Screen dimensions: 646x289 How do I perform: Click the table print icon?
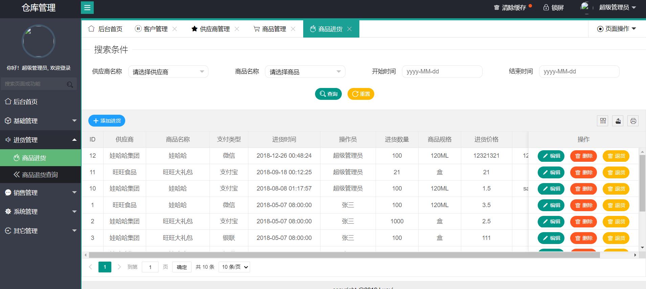(x=633, y=121)
